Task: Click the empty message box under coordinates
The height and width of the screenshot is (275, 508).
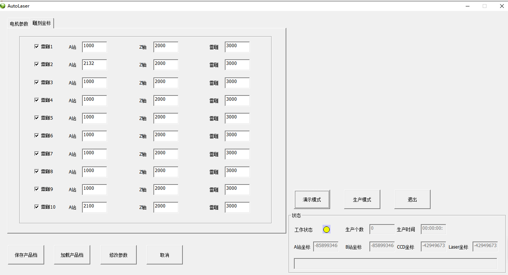Action: pos(395,264)
